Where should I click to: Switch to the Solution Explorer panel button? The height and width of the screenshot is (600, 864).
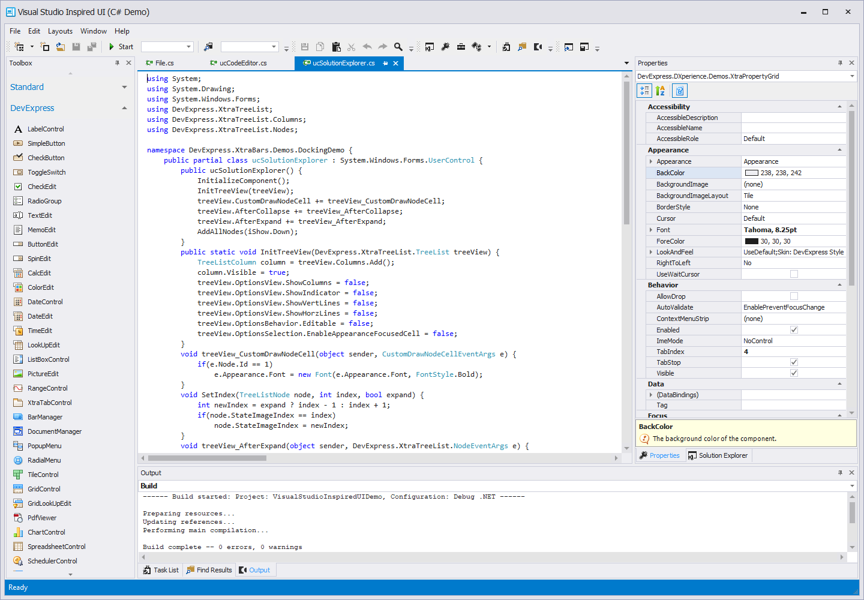pos(718,455)
